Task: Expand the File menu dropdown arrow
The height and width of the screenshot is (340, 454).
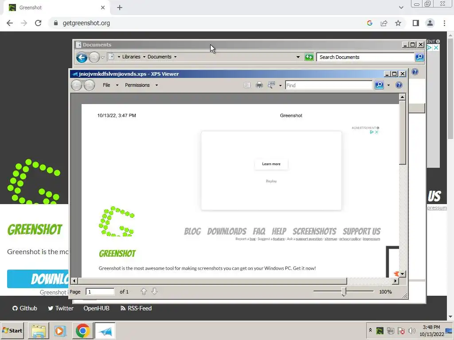Action: 117,85
